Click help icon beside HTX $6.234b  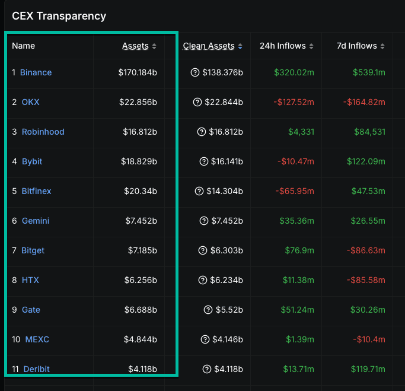(203, 280)
